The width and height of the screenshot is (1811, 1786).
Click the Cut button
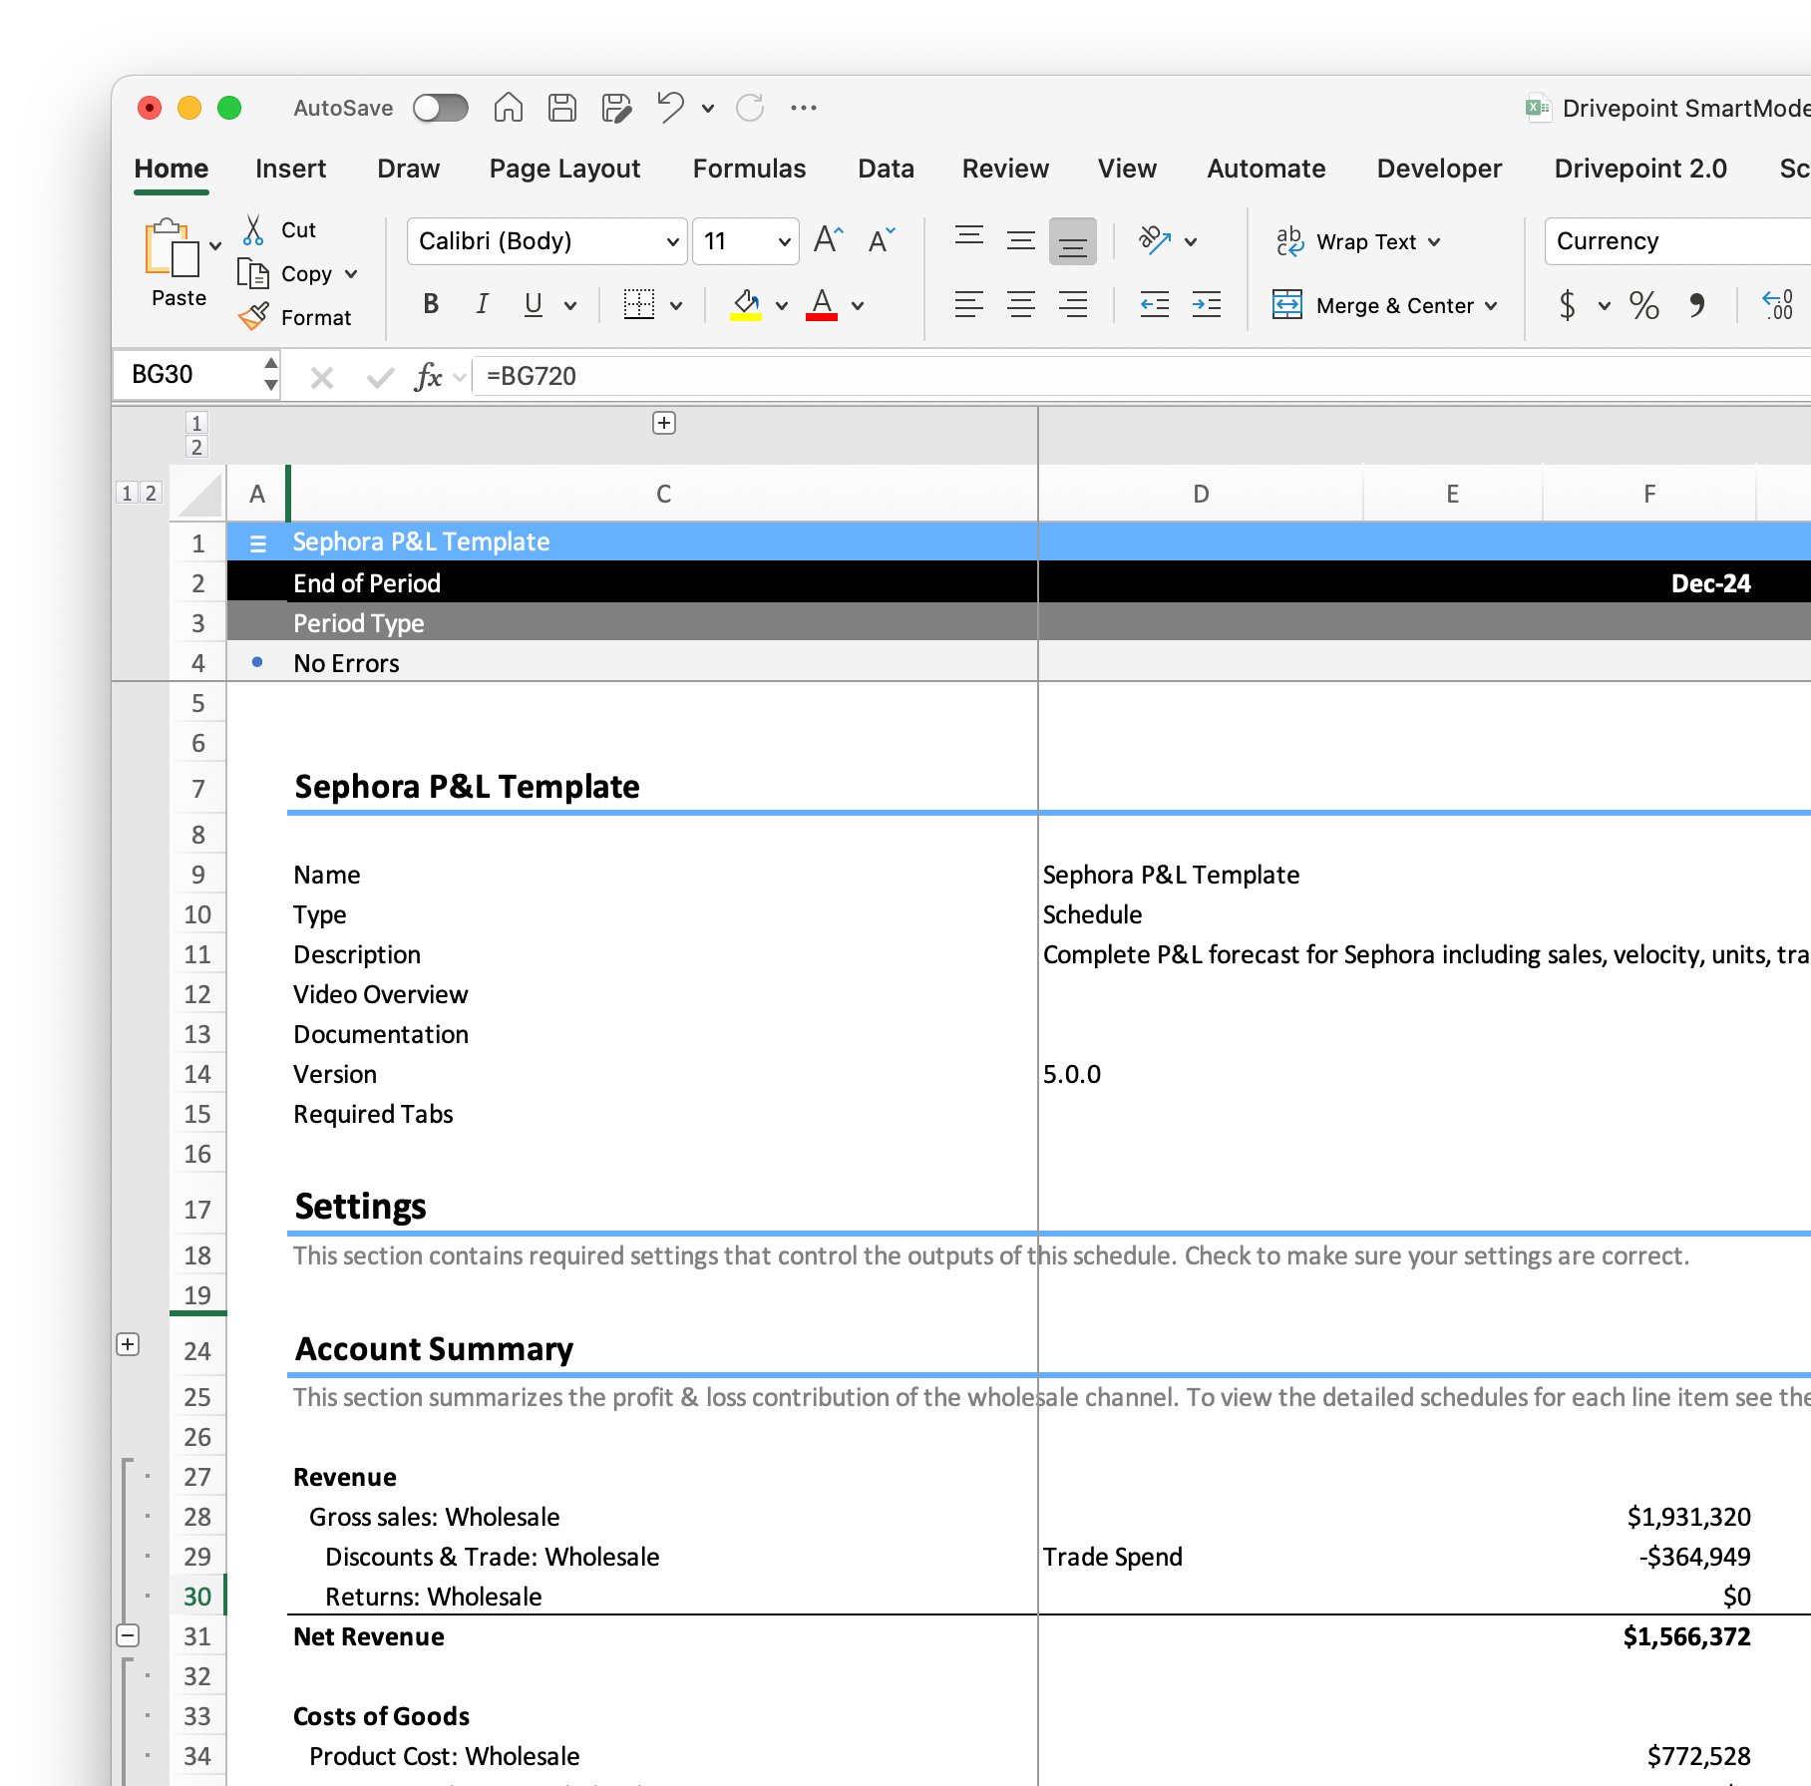[x=280, y=230]
